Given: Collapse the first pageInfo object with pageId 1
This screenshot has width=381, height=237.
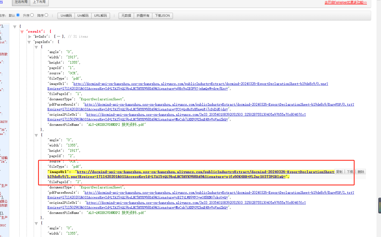Looking at the screenshot, I should (x=36, y=47).
